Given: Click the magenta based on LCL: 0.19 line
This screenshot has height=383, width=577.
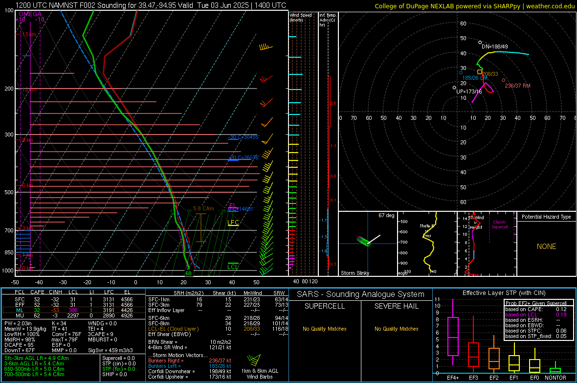Looking at the screenshot, I should pos(536,315).
